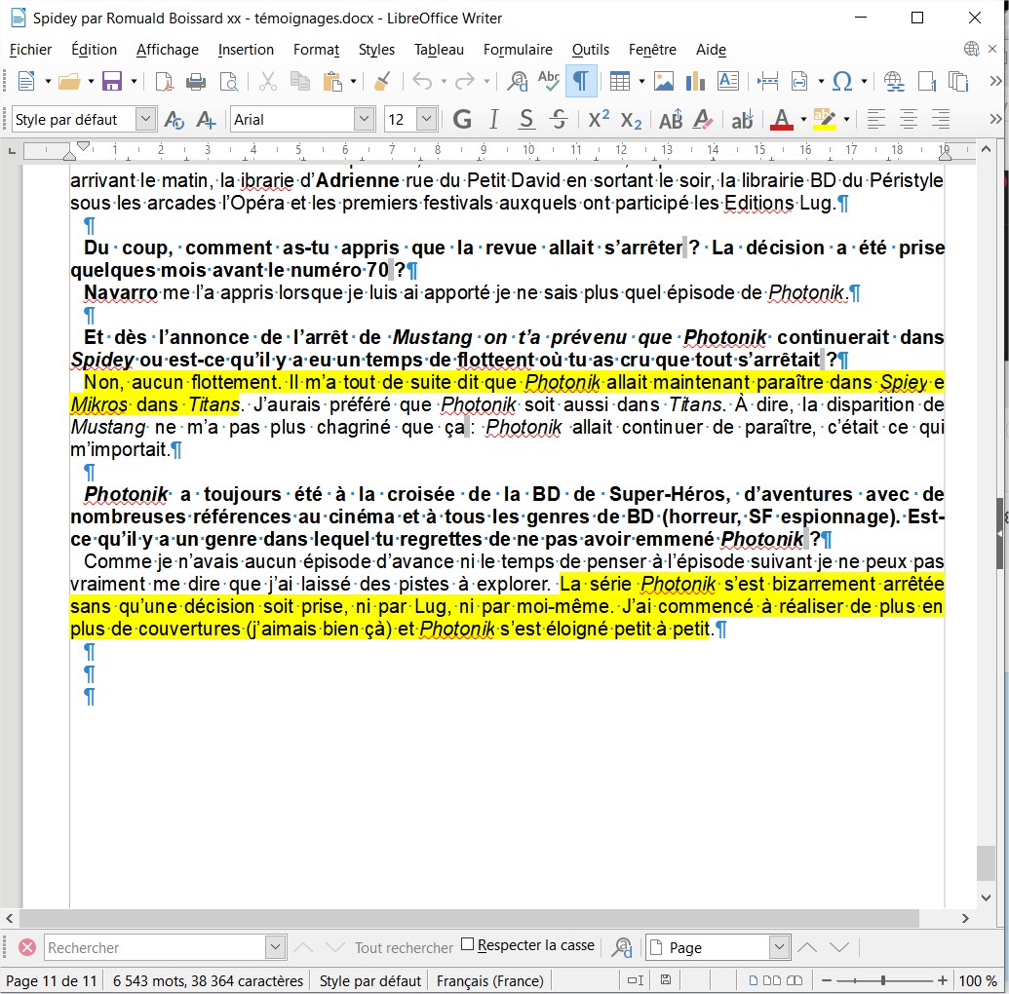Cut the selection with the scissors icon
1009x994 pixels.
pos(267,82)
